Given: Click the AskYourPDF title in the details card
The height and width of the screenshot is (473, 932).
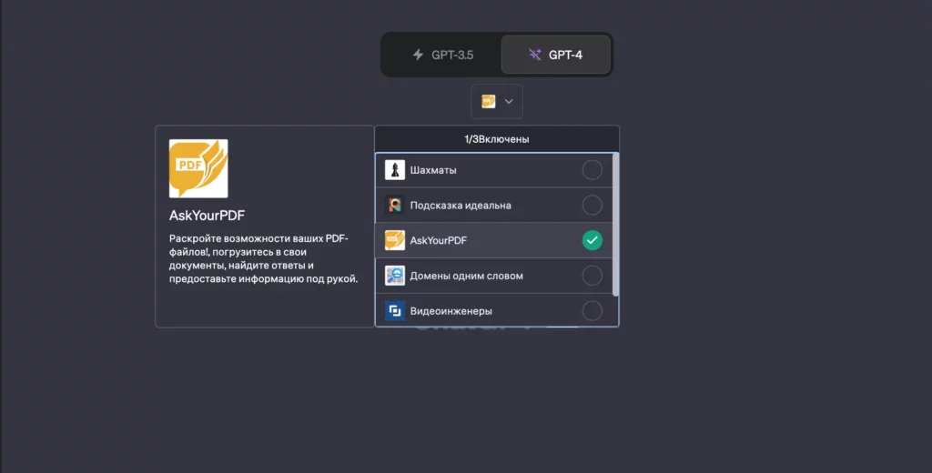Looking at the screenshot, I should point(207,215).
